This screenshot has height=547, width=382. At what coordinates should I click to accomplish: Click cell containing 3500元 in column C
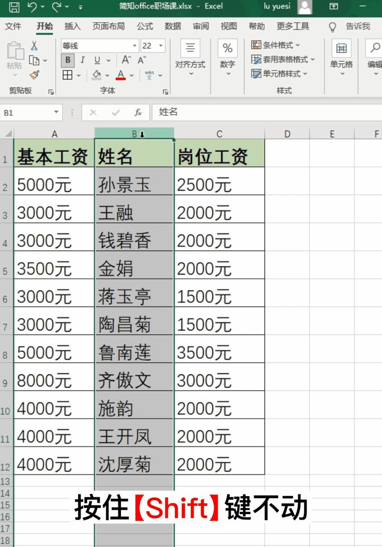point(219,349)
